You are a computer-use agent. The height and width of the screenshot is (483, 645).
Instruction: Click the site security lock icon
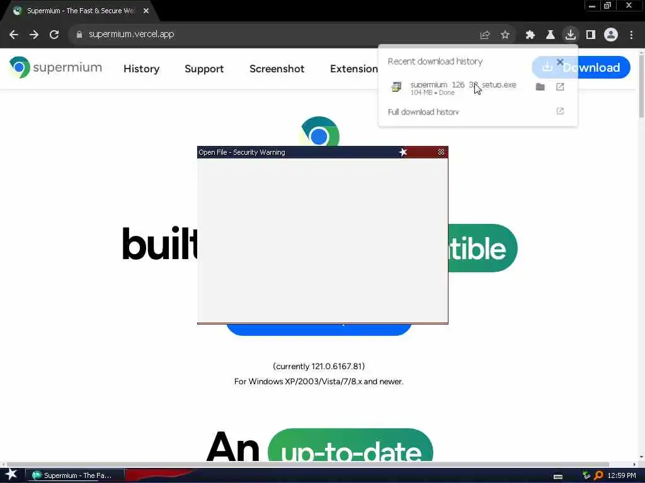(79, 35)
